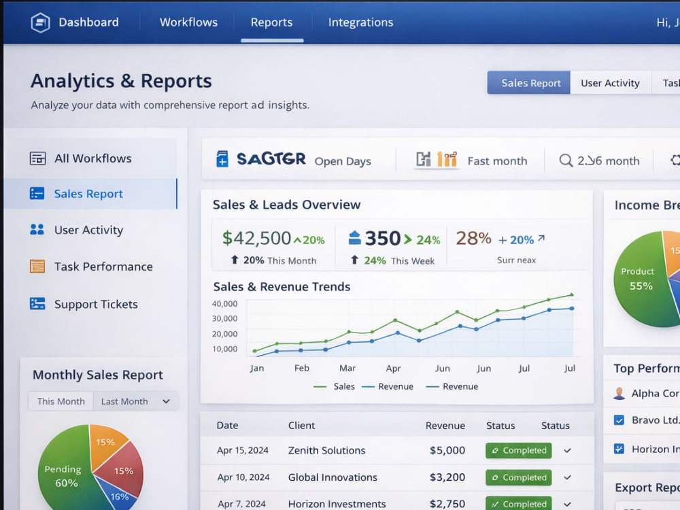Click the last blue Revenue data point
Viewport: 680px width, 510px height.
[x=572, y=308]
